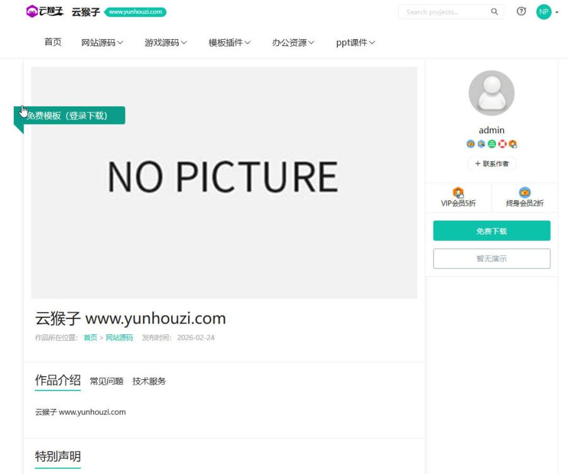Image resolution: width=568 pixels, height=474 pixels.
Task: Click the admin profile avatar photo
Action: [492, 92]
